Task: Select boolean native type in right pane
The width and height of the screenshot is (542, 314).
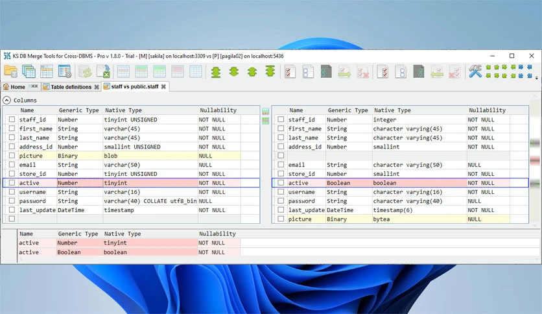Action: pyautogui.click(x=419, y=183)
